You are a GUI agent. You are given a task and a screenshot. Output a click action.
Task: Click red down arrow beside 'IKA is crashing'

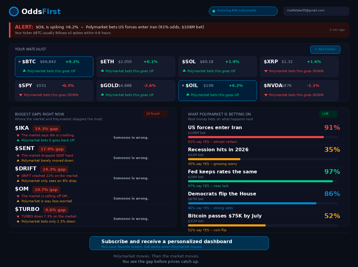[18, 135]
